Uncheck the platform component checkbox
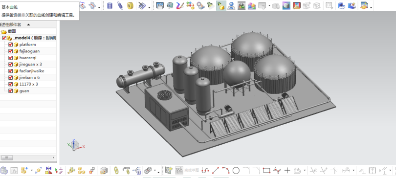 click(x=10, y=44)
